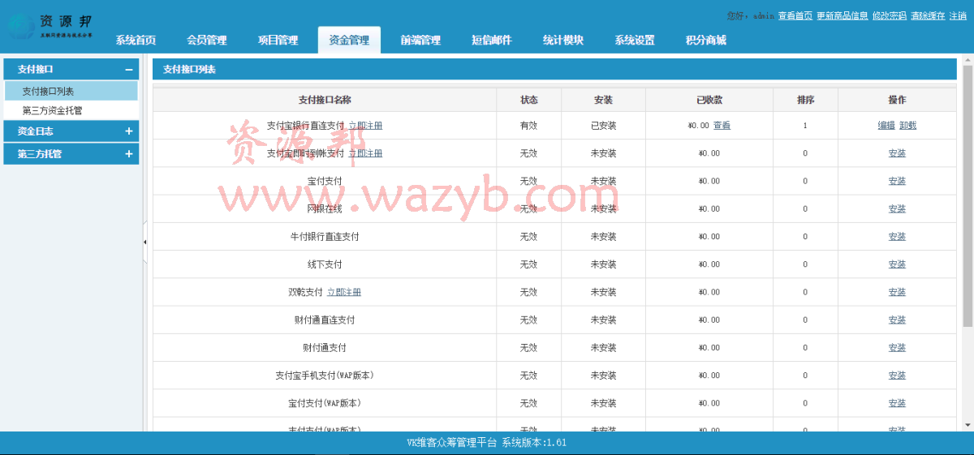This screenshot has height=455, width=974.
Task: Click the 注销 logout link
Action: click(x=958, y=15)
